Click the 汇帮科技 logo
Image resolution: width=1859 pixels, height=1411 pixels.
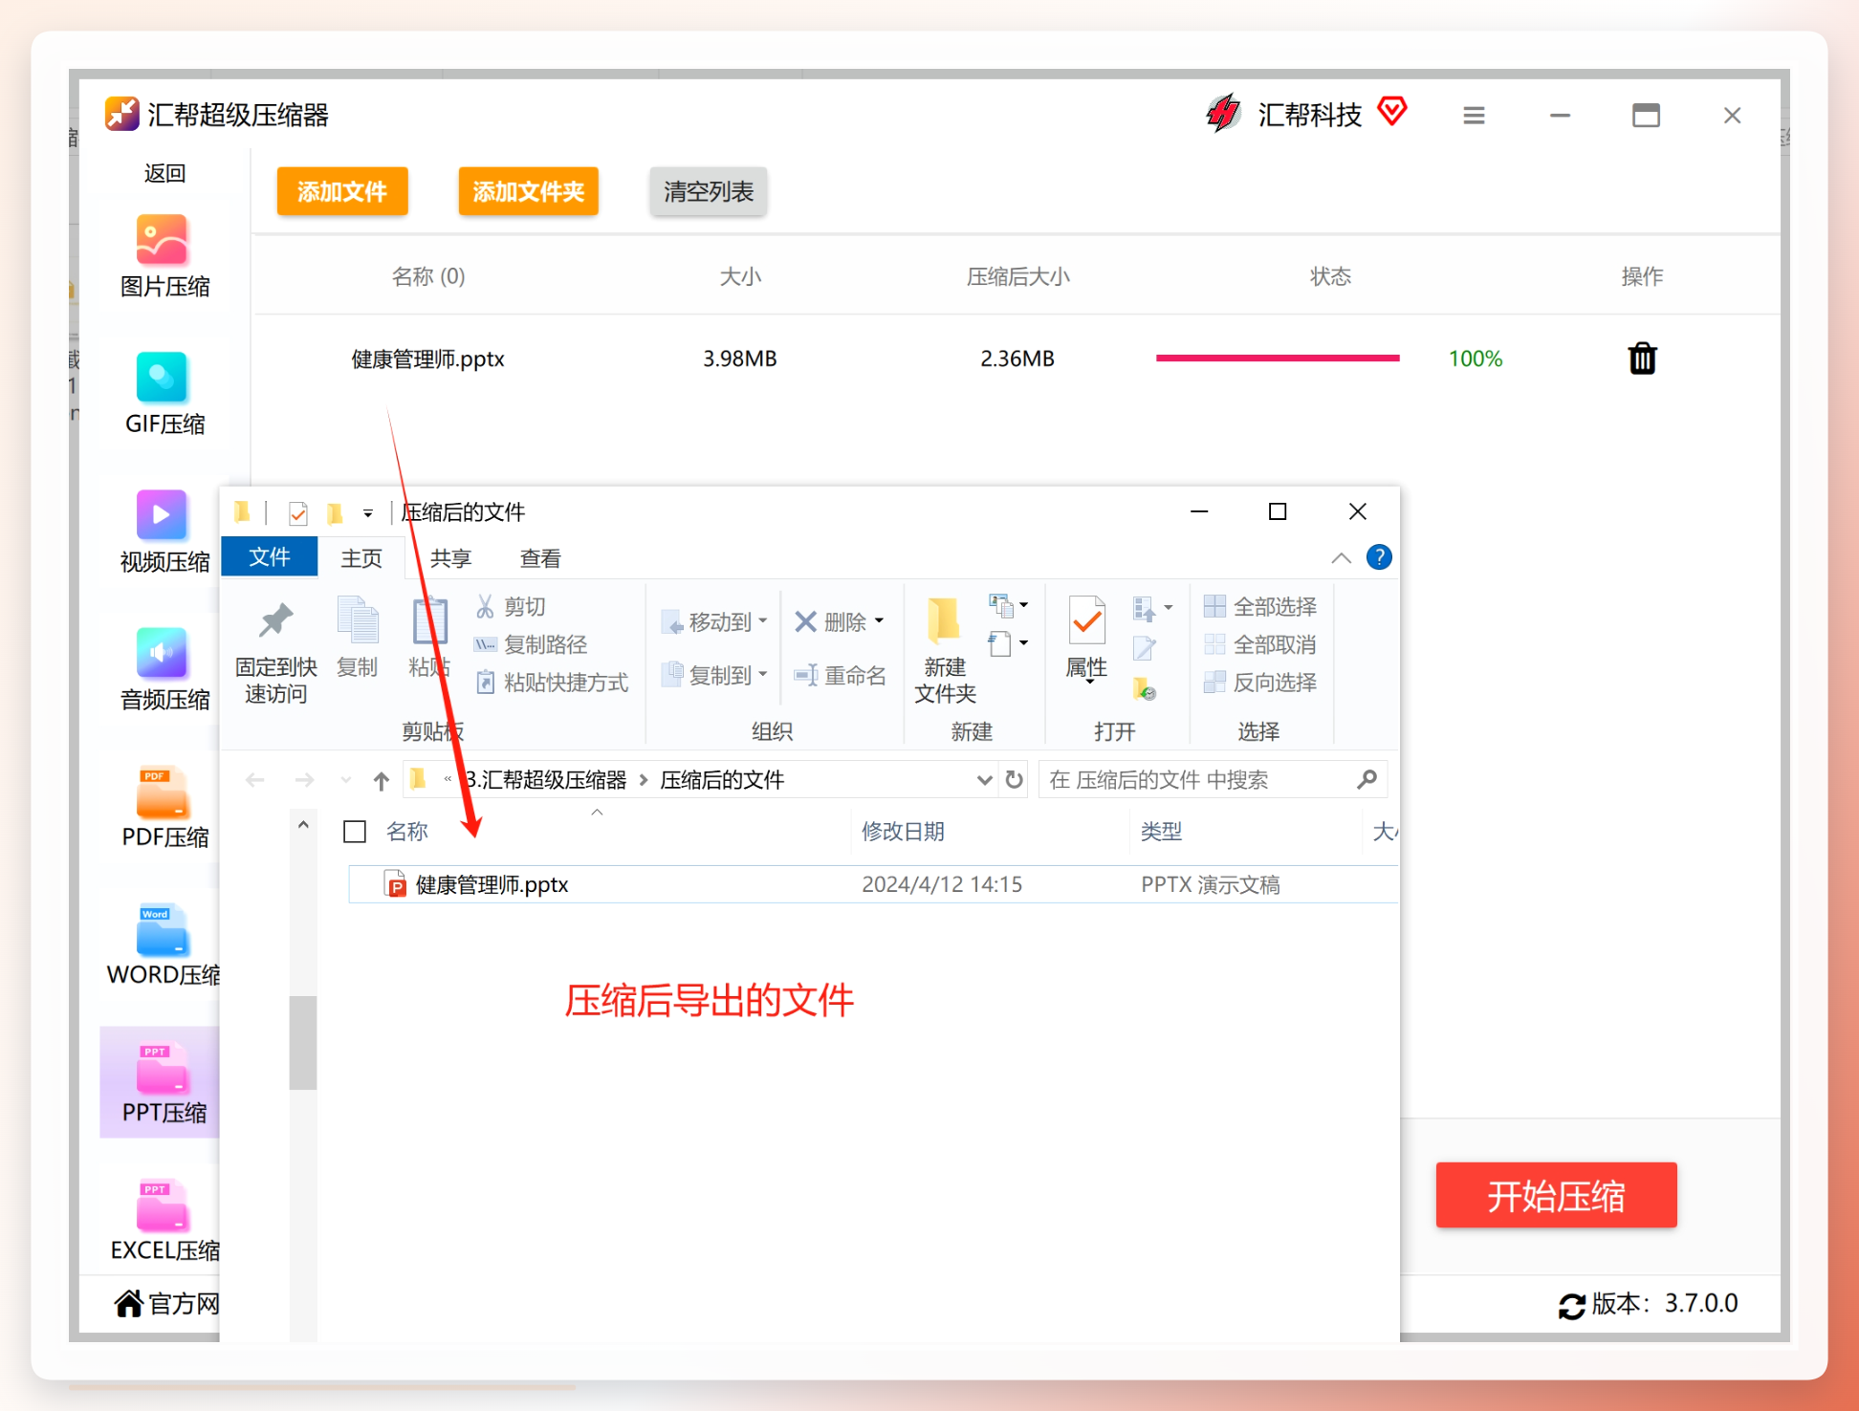tap(1222, 114)
